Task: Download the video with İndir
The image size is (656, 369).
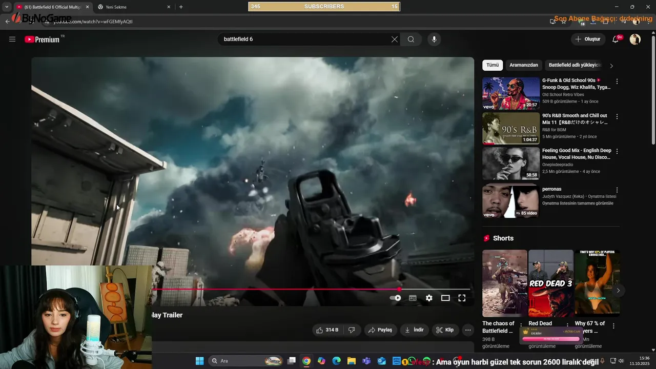Action: click(x=414, y=330)
